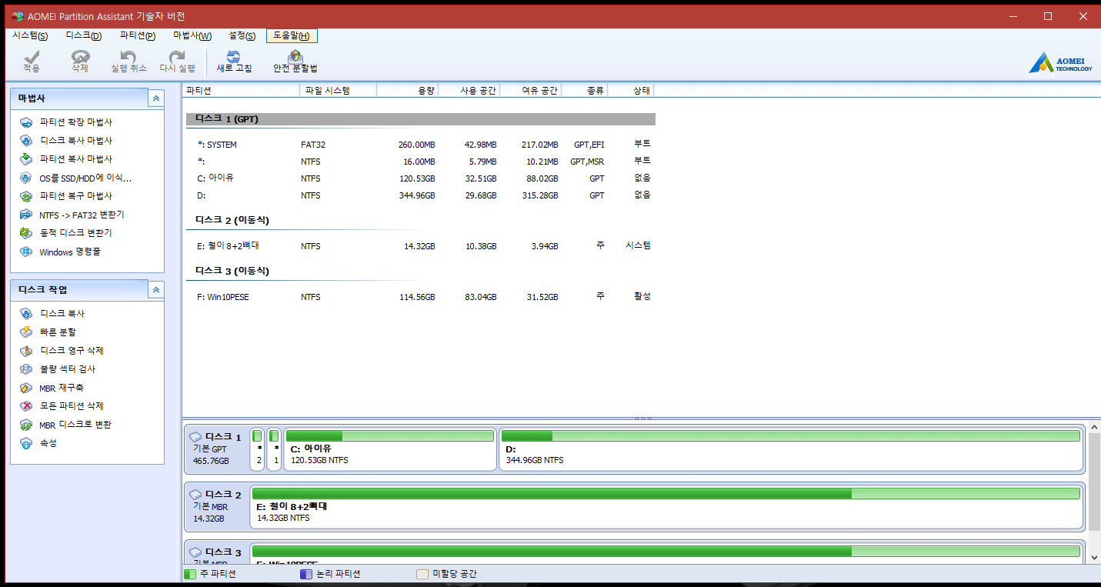This screenshot has width=1101, height=587.
Task: Click the 다시 실행 redo icon
Action: [x=177, y=56]
